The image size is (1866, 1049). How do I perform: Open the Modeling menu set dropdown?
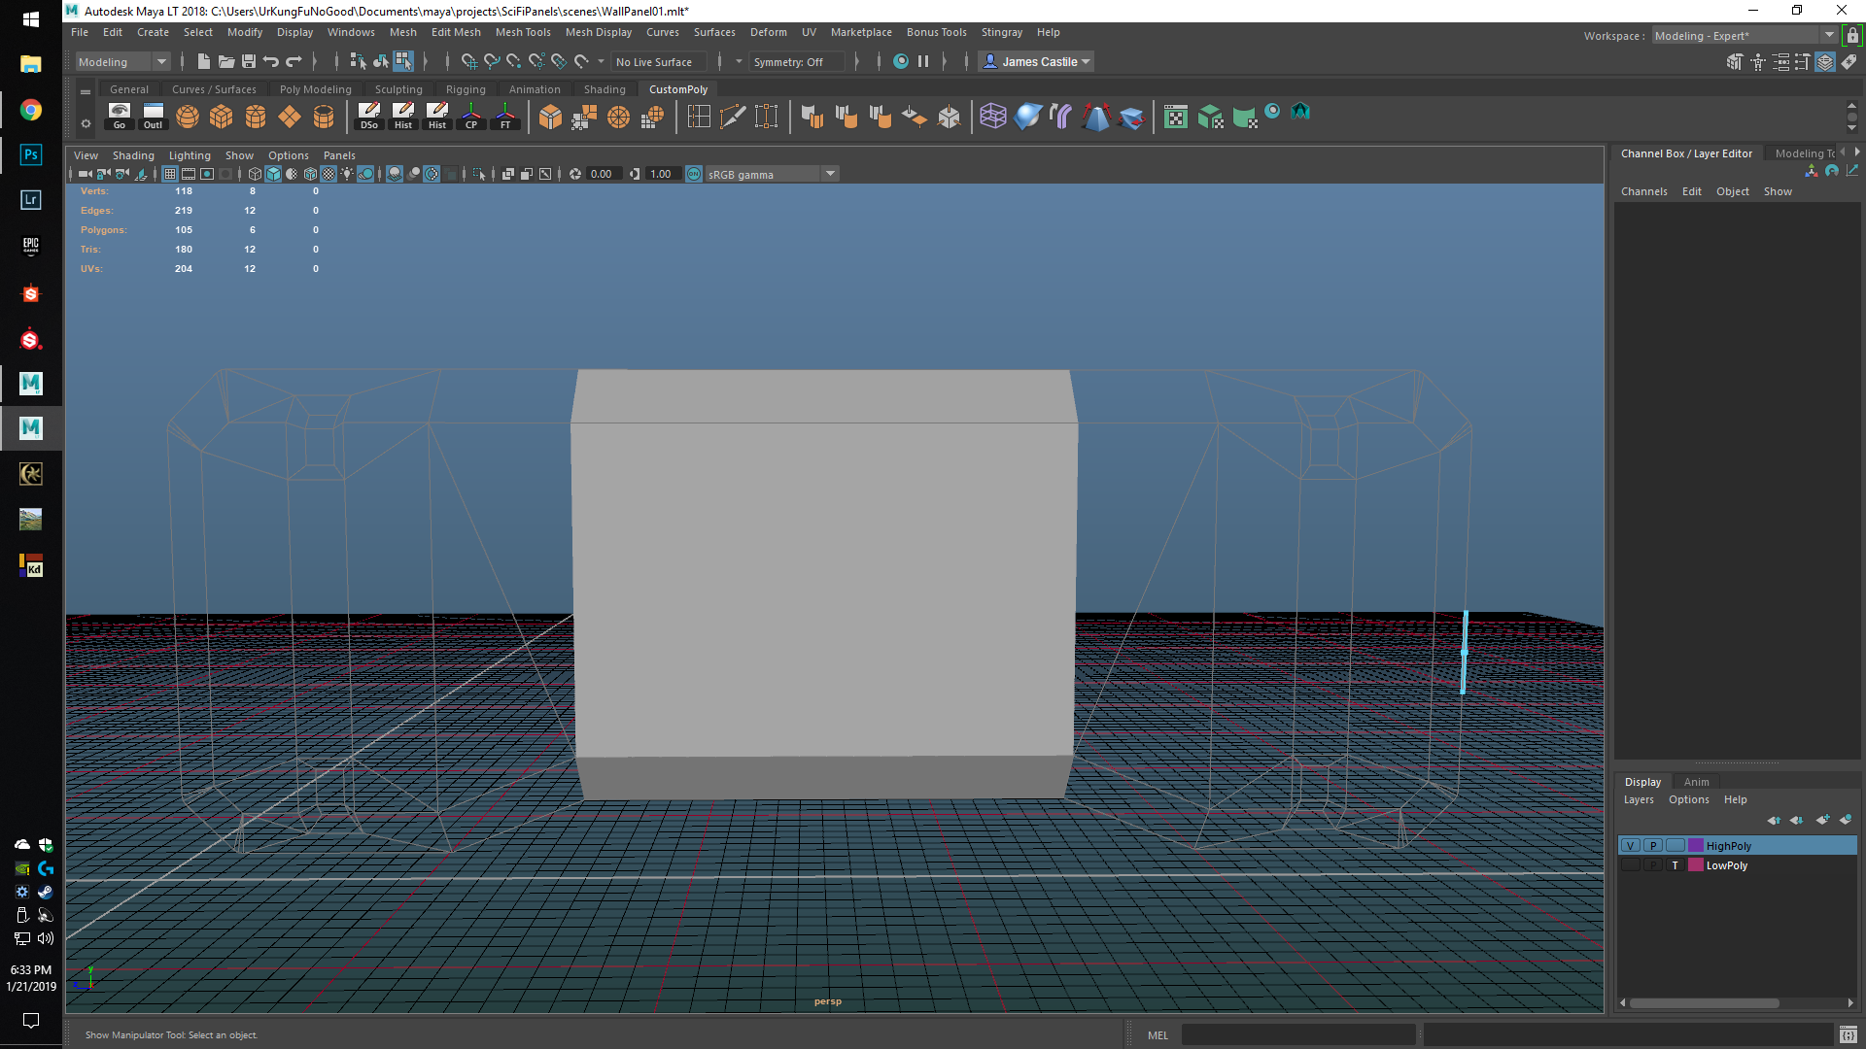161,61
